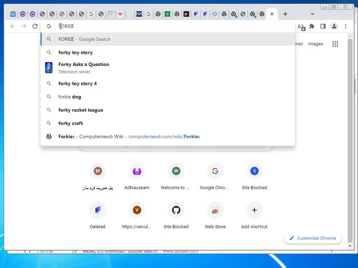
Task: Click the Customize Chrome button
Action: click(x=312, y=238)
